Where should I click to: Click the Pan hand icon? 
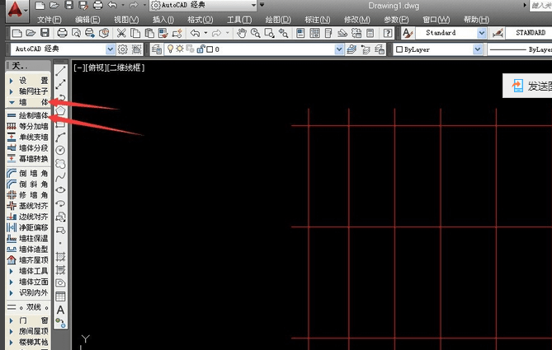pyautogui.click(x=242, y=34)
